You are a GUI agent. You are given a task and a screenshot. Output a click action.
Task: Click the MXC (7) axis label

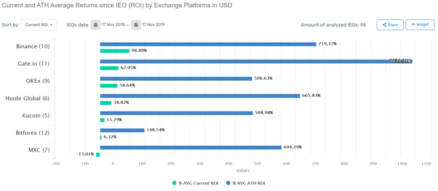coord(40,150)
